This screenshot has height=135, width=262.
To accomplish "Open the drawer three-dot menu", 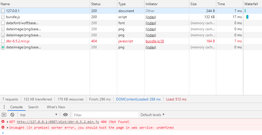I will pos(4,107).
